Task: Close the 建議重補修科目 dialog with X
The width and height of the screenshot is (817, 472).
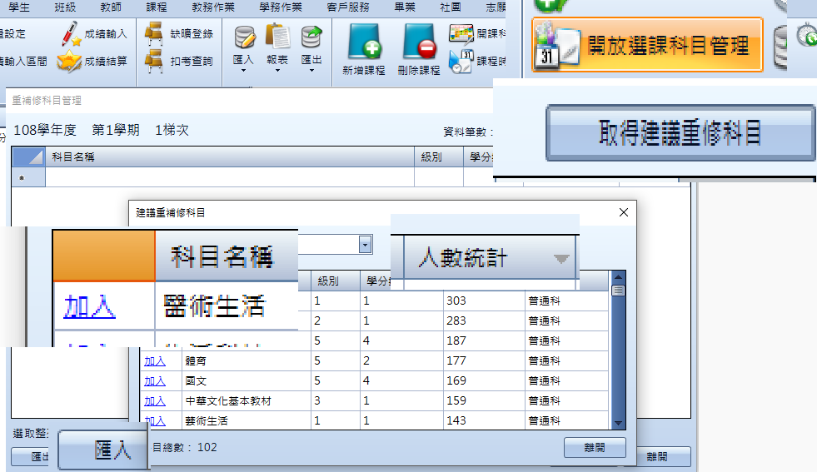Action: coord(624,212)
